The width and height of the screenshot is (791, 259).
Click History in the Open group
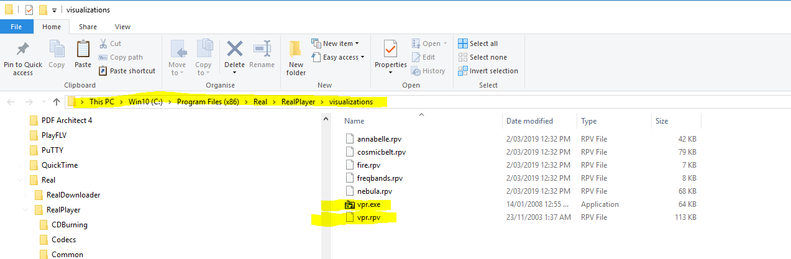(428, 71)
